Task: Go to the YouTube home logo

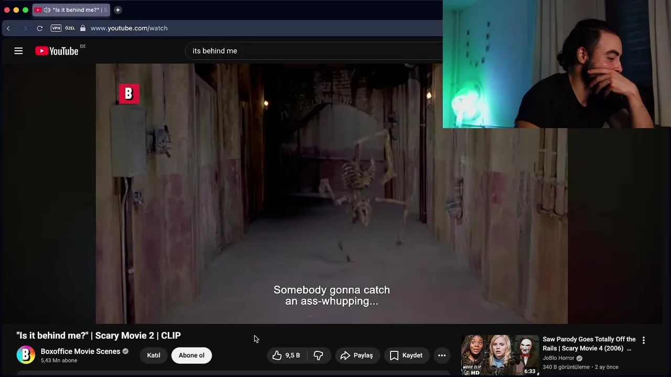Action: point(57,51)
